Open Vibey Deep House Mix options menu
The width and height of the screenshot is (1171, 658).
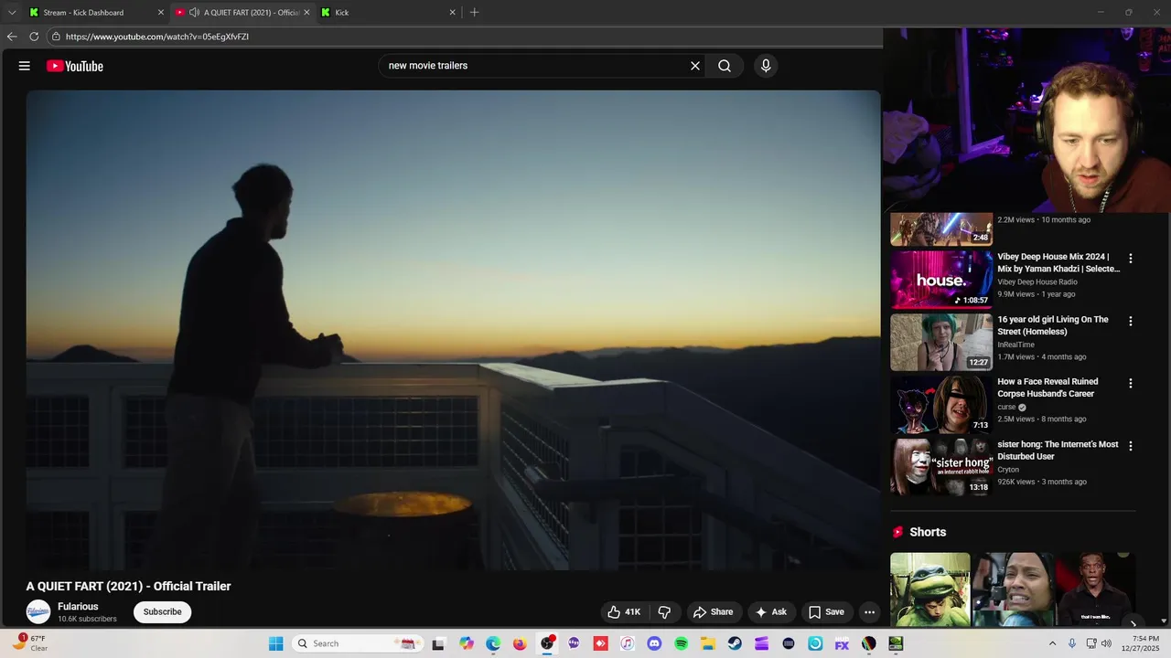click(x=1131, y=259)
